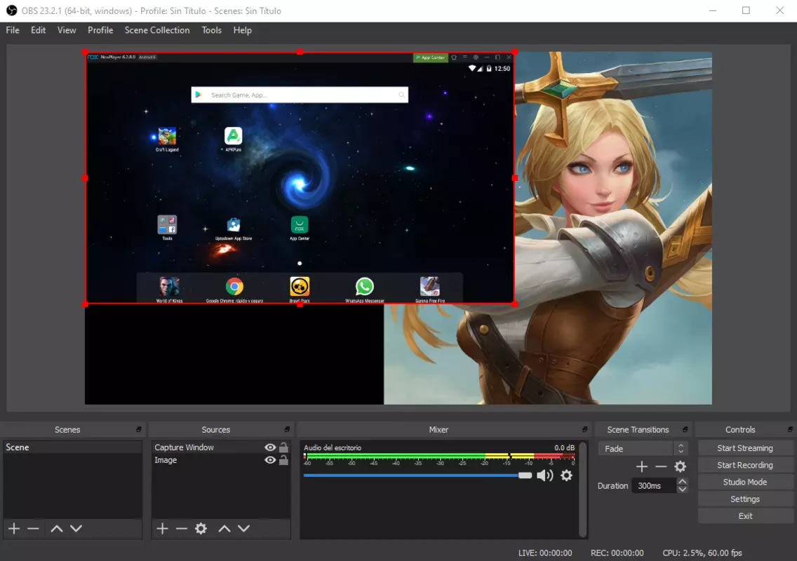Viewport: 797px width, 561px height.
Task: Click the LIVE: 00:00:00 status
Action: click(x=545, y=553)
